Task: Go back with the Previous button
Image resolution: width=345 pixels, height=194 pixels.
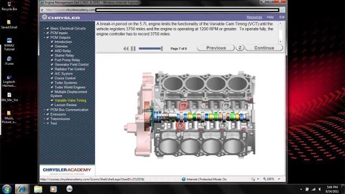Action: [x=216, y=48]
